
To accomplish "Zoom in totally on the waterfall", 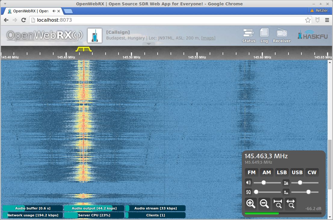I will 278,204.
